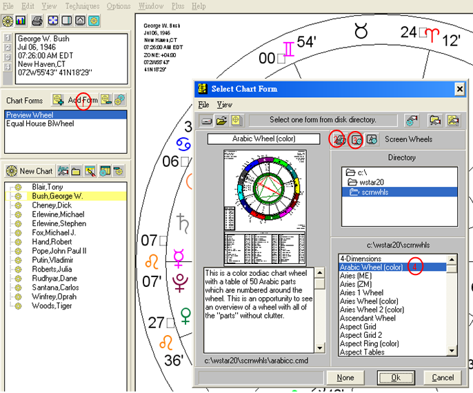Click the New Chart wheel icon

(10, 171)
